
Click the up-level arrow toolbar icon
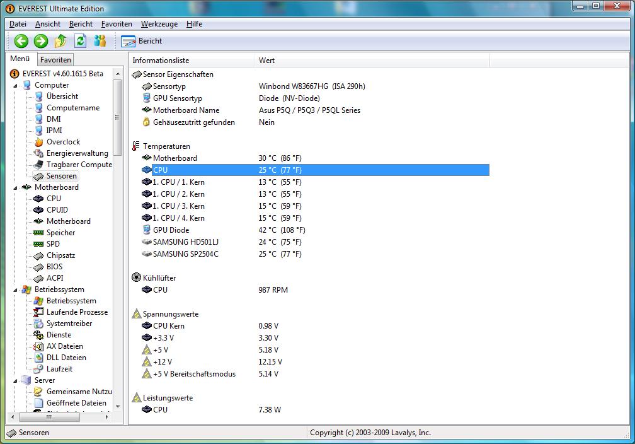click(x=60, y=41)
